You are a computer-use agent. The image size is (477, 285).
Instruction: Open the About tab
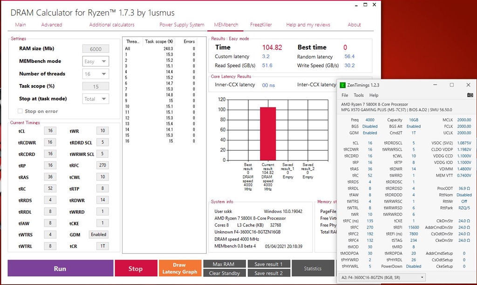coord(354,25)
